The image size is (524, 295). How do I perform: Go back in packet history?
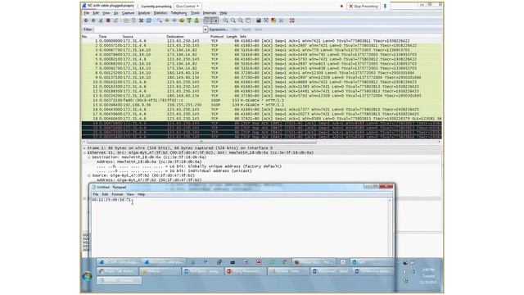pyautogui.click(x=167, y=20)
